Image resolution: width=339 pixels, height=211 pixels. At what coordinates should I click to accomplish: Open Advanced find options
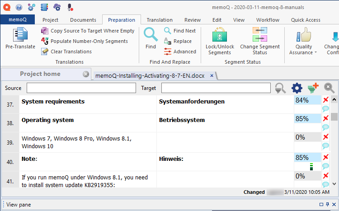pos(180,52)
